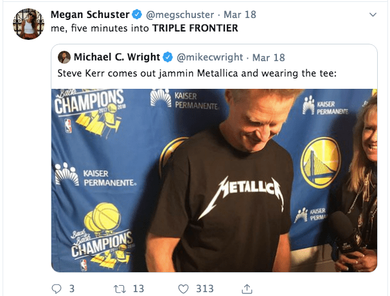Screen dimensions: 390x296
Task: Click the retweet count 13
Action: pyautogui.click(x=138, y=289)
